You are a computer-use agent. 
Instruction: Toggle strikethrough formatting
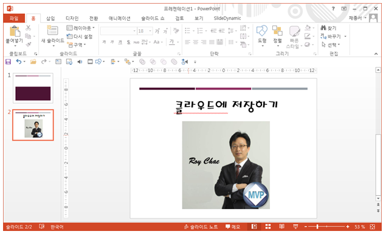136,42
